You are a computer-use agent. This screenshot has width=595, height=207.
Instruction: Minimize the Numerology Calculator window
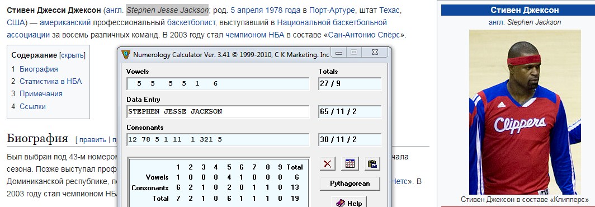tap(339, 53)
